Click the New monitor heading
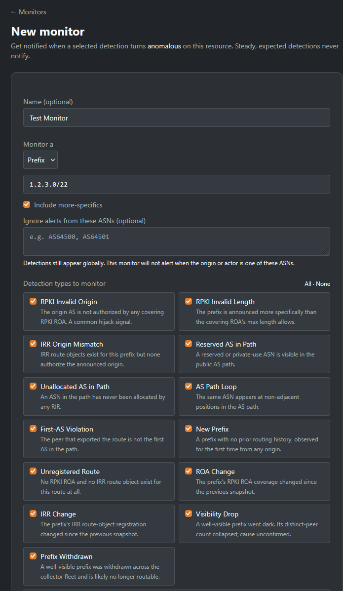The height and width of the screenshot is (591, 343). [48, 32]
